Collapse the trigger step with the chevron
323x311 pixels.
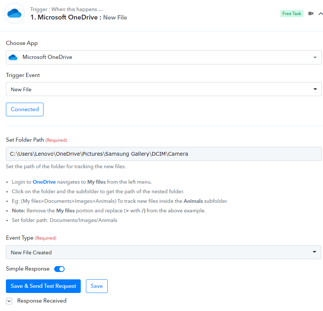[x=320, y=14]
